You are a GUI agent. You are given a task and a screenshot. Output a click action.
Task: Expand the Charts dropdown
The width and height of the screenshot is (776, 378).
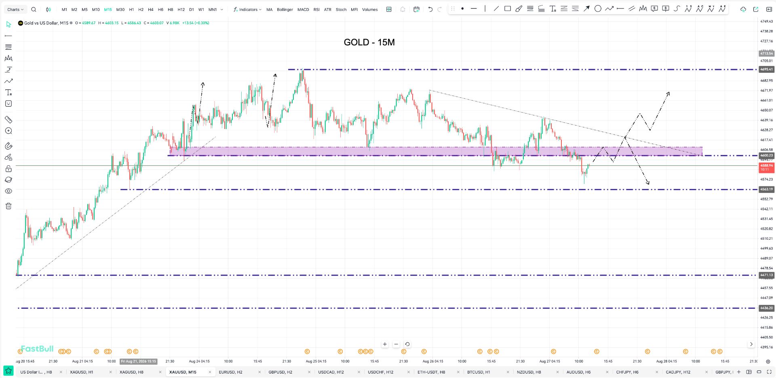pos(15,9)
